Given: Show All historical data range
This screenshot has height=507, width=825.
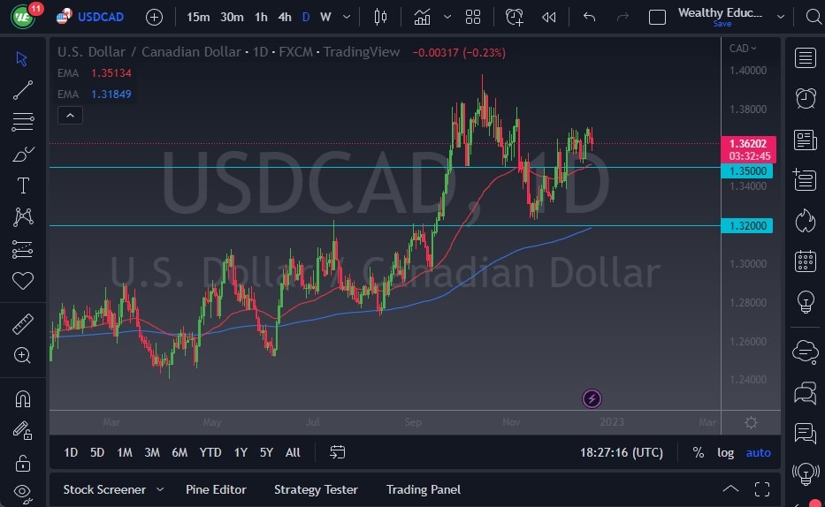Looking at the screenshot, I should tap(293, 452).
